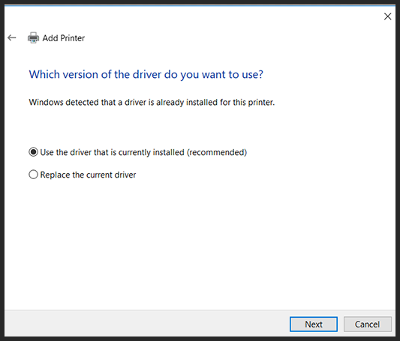Select the currently installed driver radio circle
The image size is (400, 341).
(33, 152)
